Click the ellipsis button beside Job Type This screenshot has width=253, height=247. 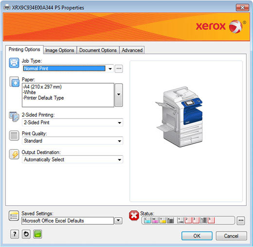[x=119, y=69]
